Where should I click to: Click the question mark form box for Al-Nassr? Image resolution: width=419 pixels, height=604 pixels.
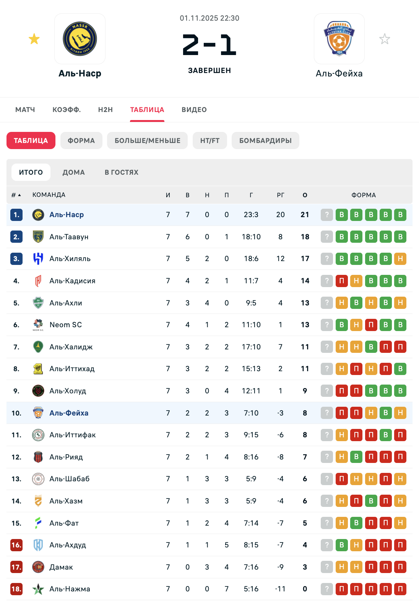point(327,215)
